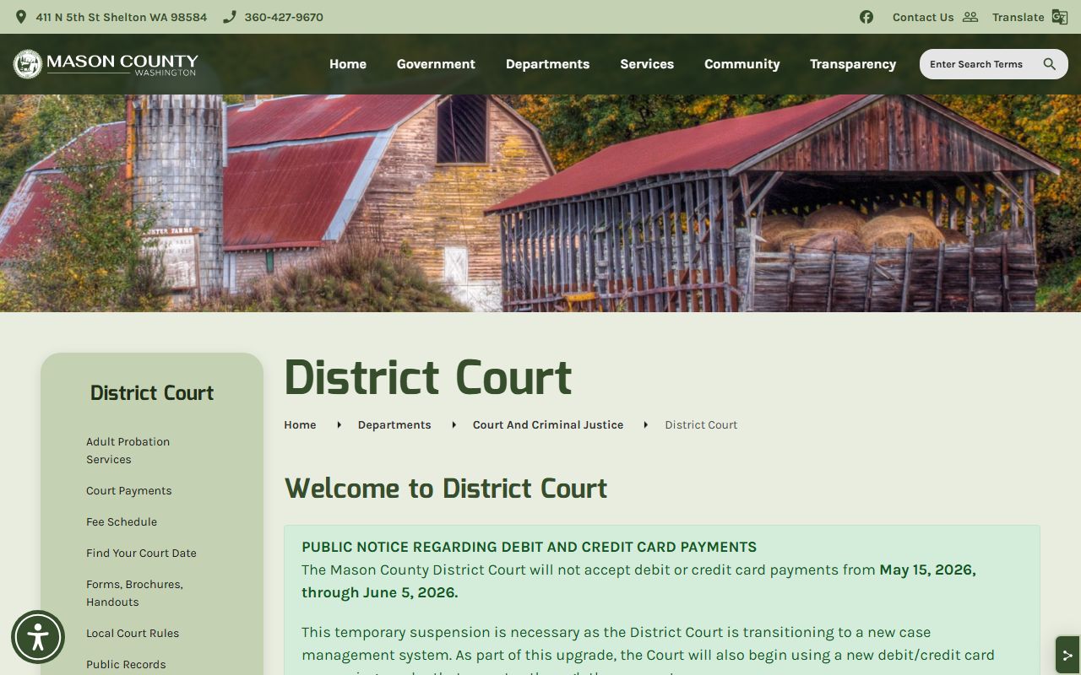Open the Home navigation menu item
Viewport: 1081px width, 675px height.
348,64
